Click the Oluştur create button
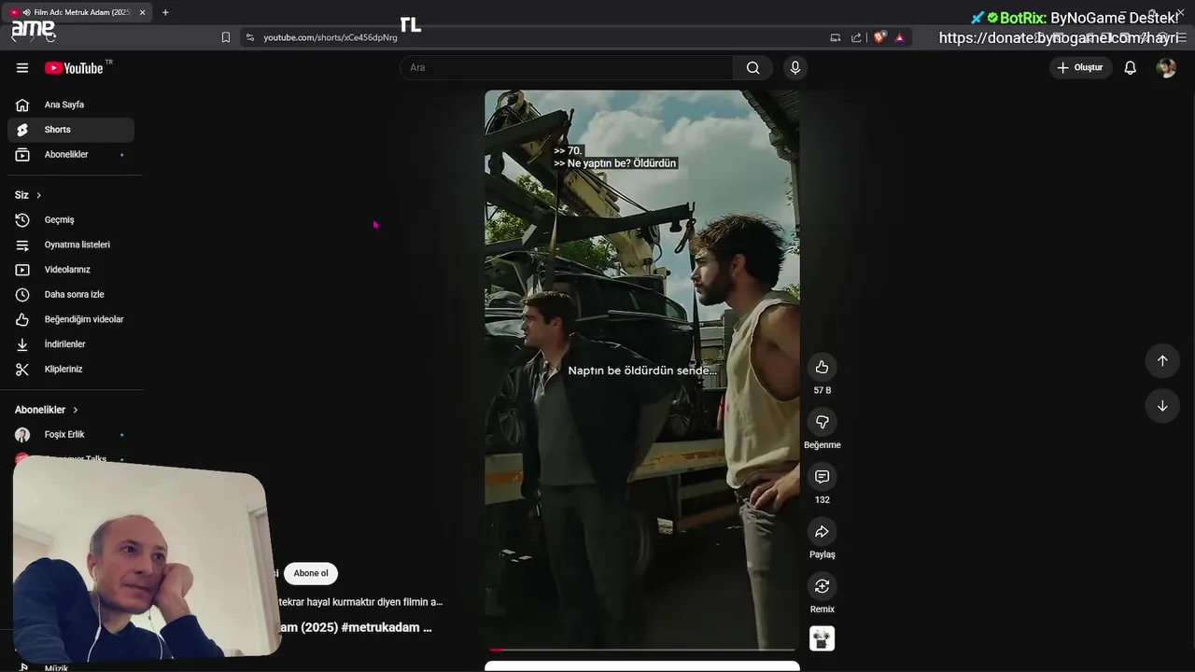Viewport: 1195px width, 672px height. 1080,67
